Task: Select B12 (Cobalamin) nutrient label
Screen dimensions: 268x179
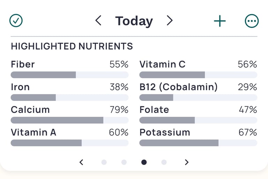Action: (178, 87)
